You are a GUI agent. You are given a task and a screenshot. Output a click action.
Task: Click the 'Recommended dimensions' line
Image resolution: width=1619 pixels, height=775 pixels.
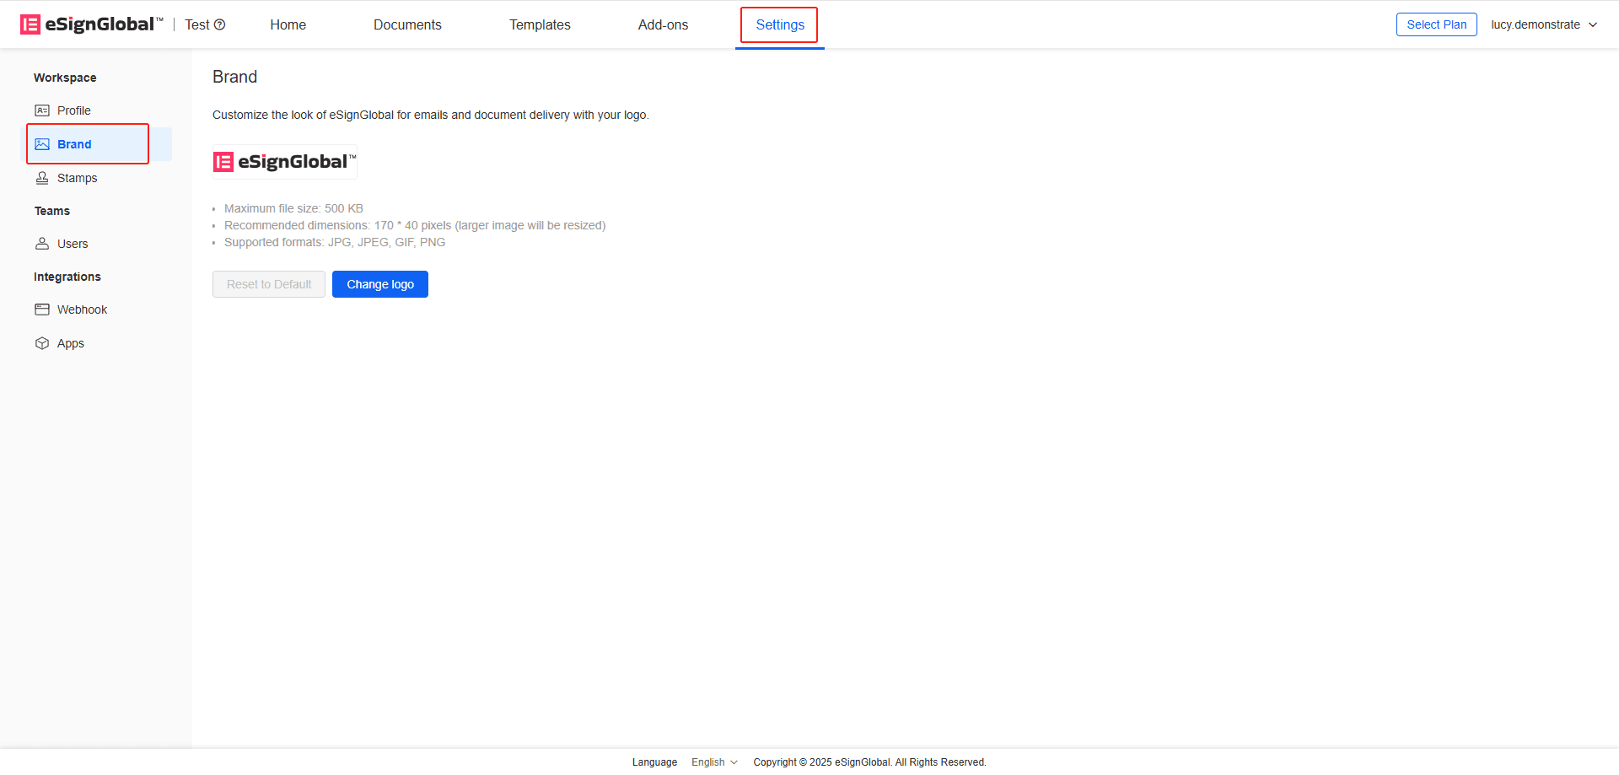[415, 225]
